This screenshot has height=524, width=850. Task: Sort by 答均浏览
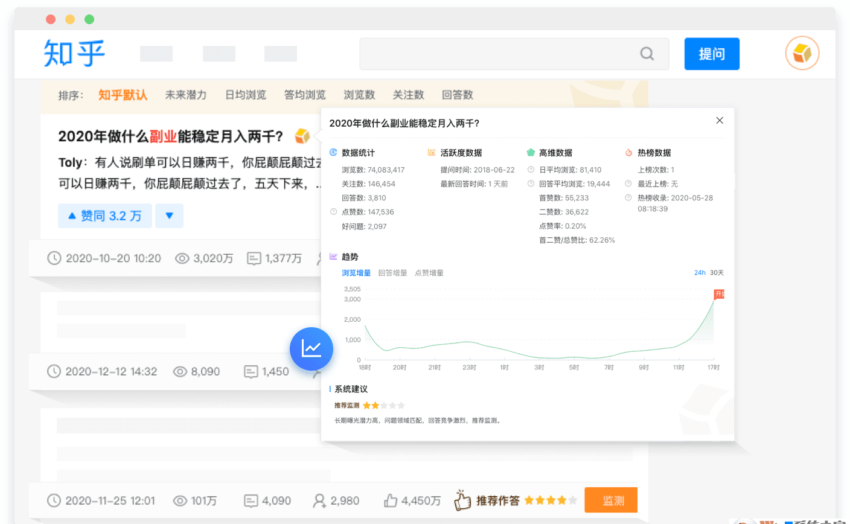(x=305, y=95)
